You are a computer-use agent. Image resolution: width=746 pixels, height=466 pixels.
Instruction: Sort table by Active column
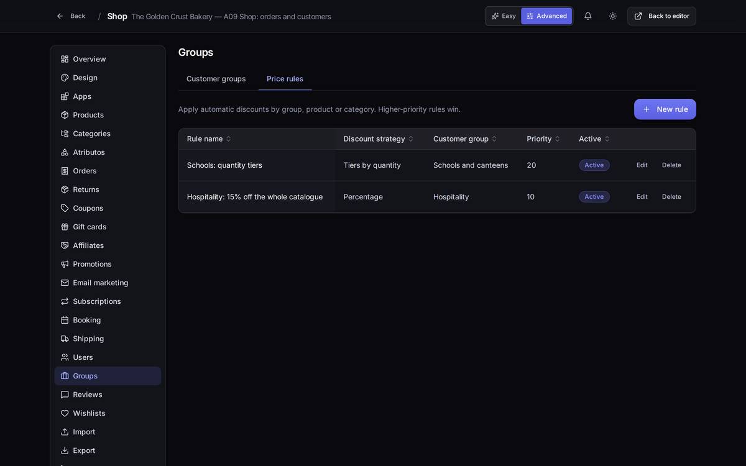[x=594, y=139]
